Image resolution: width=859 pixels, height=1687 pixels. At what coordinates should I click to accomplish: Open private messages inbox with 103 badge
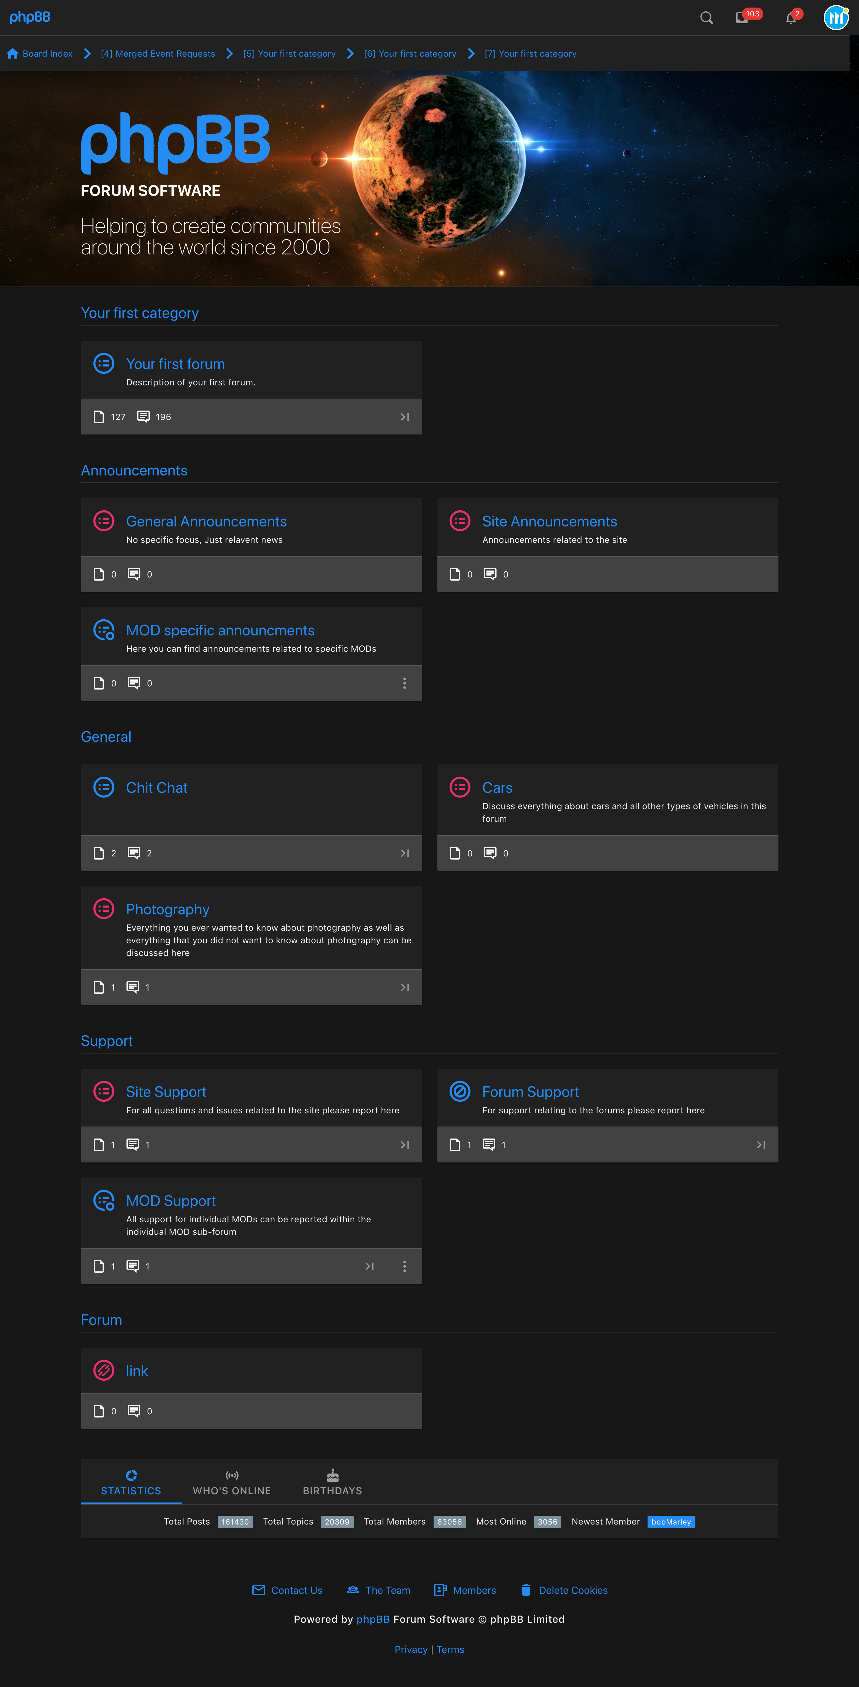click(x=743, y=18)
